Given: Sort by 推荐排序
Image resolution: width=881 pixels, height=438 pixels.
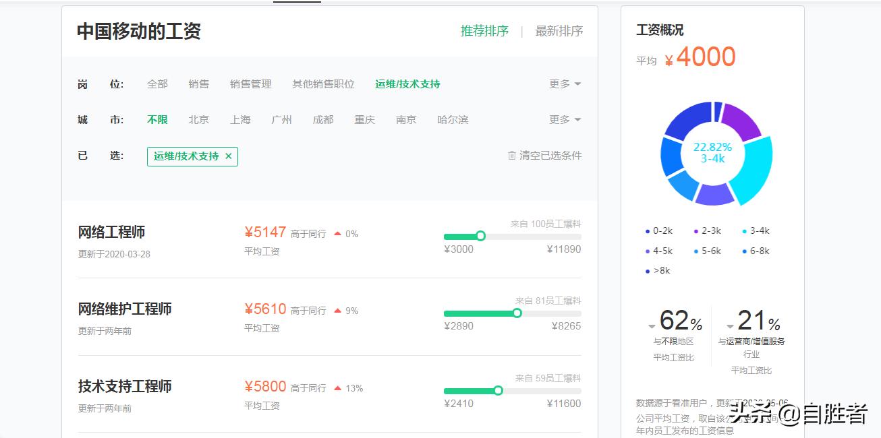Looking at the screenshot, I should [484, 31].
